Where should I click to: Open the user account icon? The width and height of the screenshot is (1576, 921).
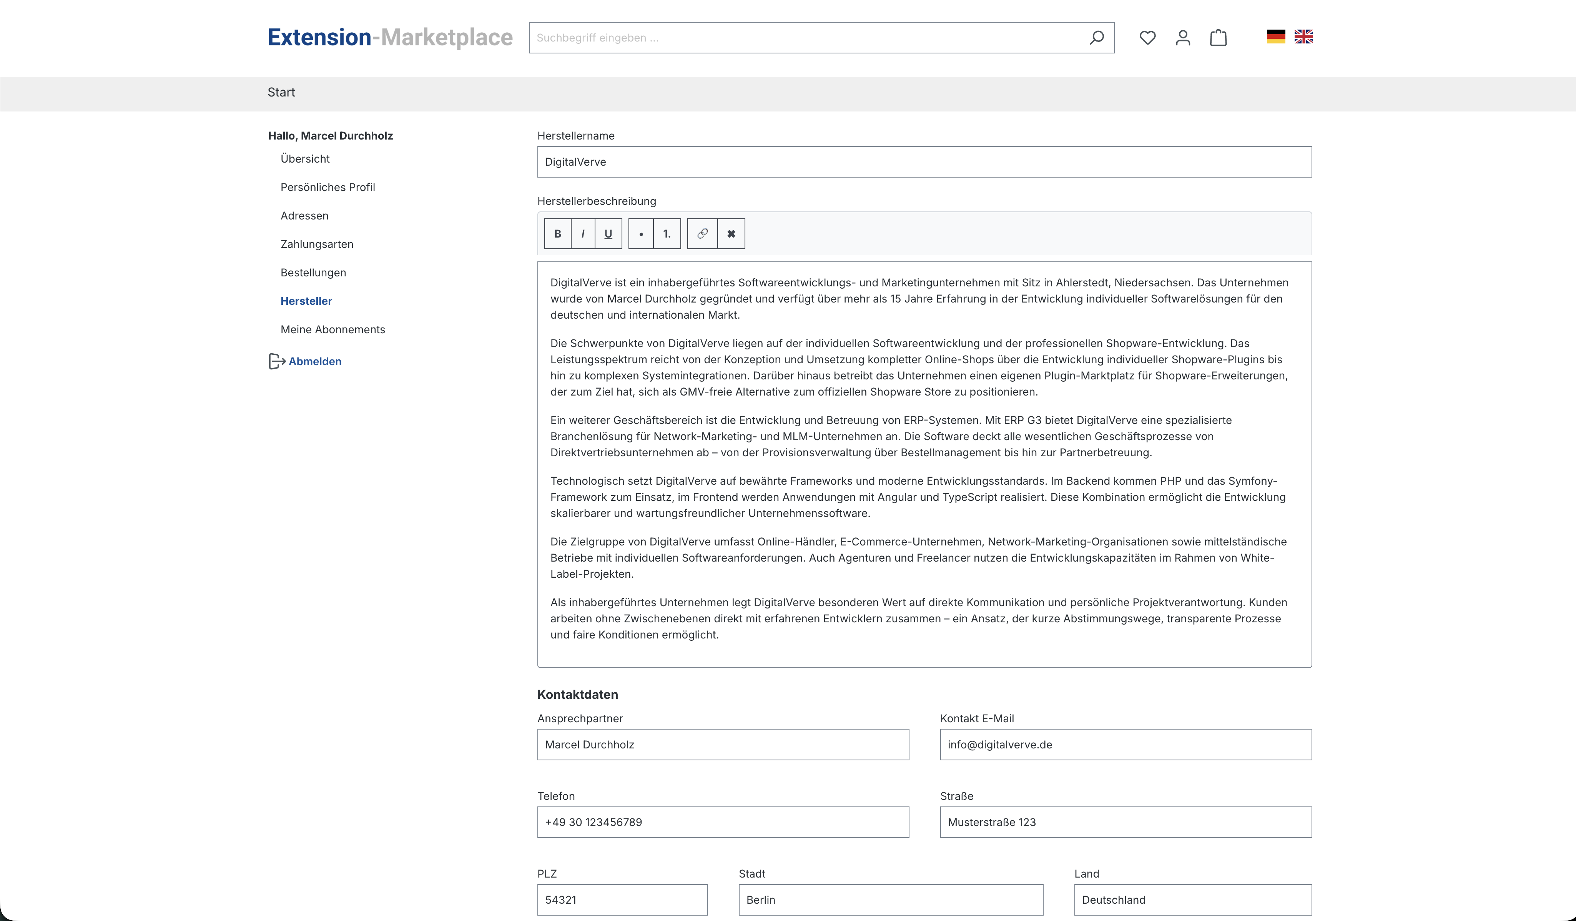(x=1183, y=38)
